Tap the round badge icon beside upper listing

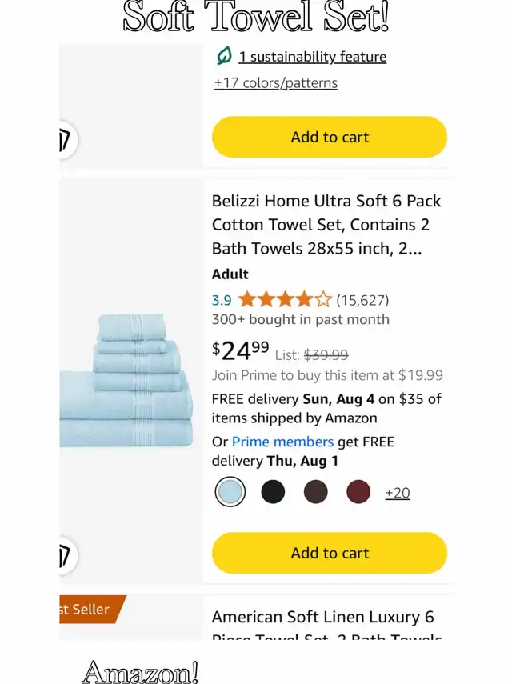pyautogui.click(x=66, y=139)
